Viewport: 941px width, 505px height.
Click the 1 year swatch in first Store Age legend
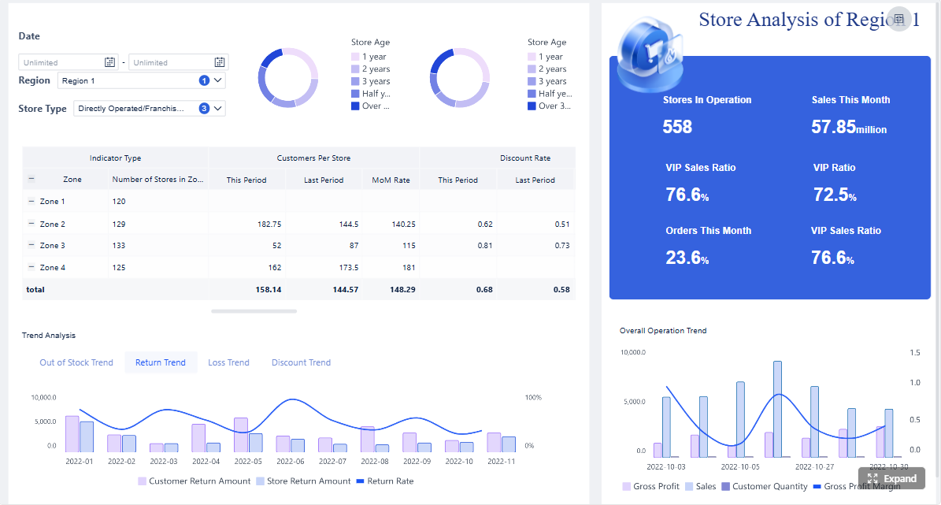tap(355, 57)
